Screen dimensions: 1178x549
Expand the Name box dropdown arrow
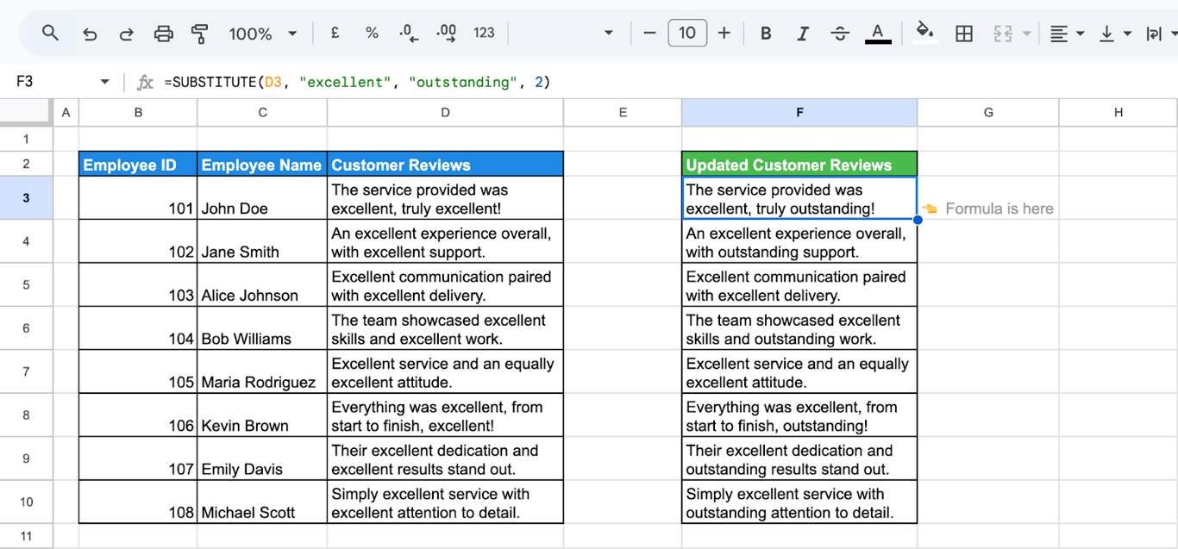click(105, 82)
